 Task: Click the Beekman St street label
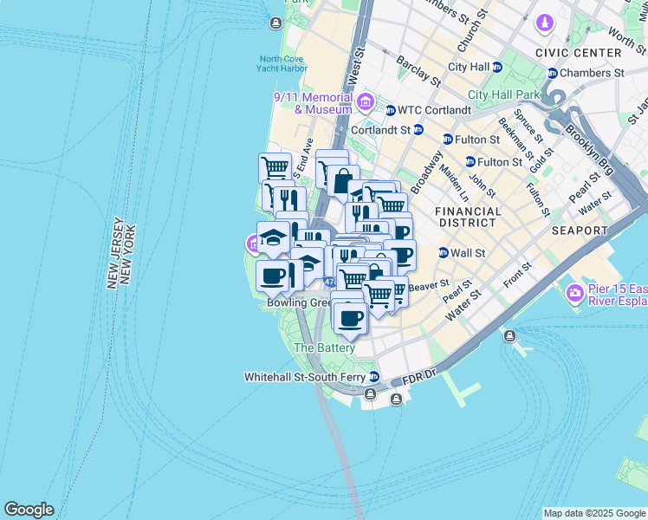click(515, 139)
